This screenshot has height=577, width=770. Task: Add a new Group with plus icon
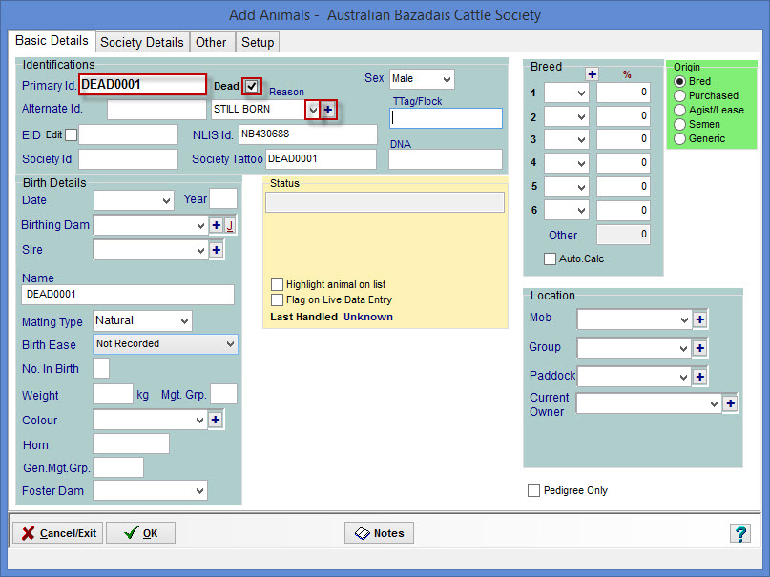point(699,348)
